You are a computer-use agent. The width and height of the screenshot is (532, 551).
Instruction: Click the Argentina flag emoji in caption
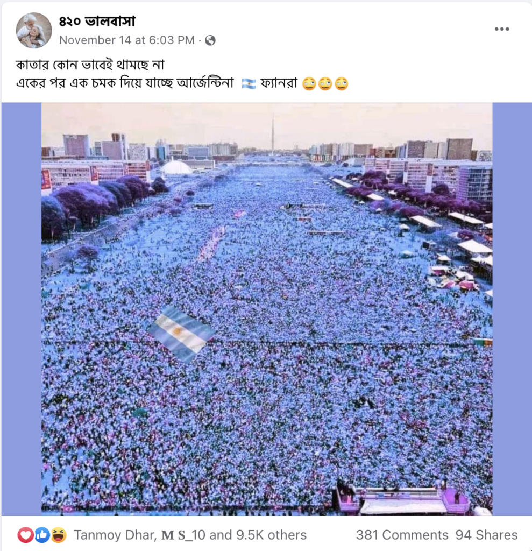point(249,84)
